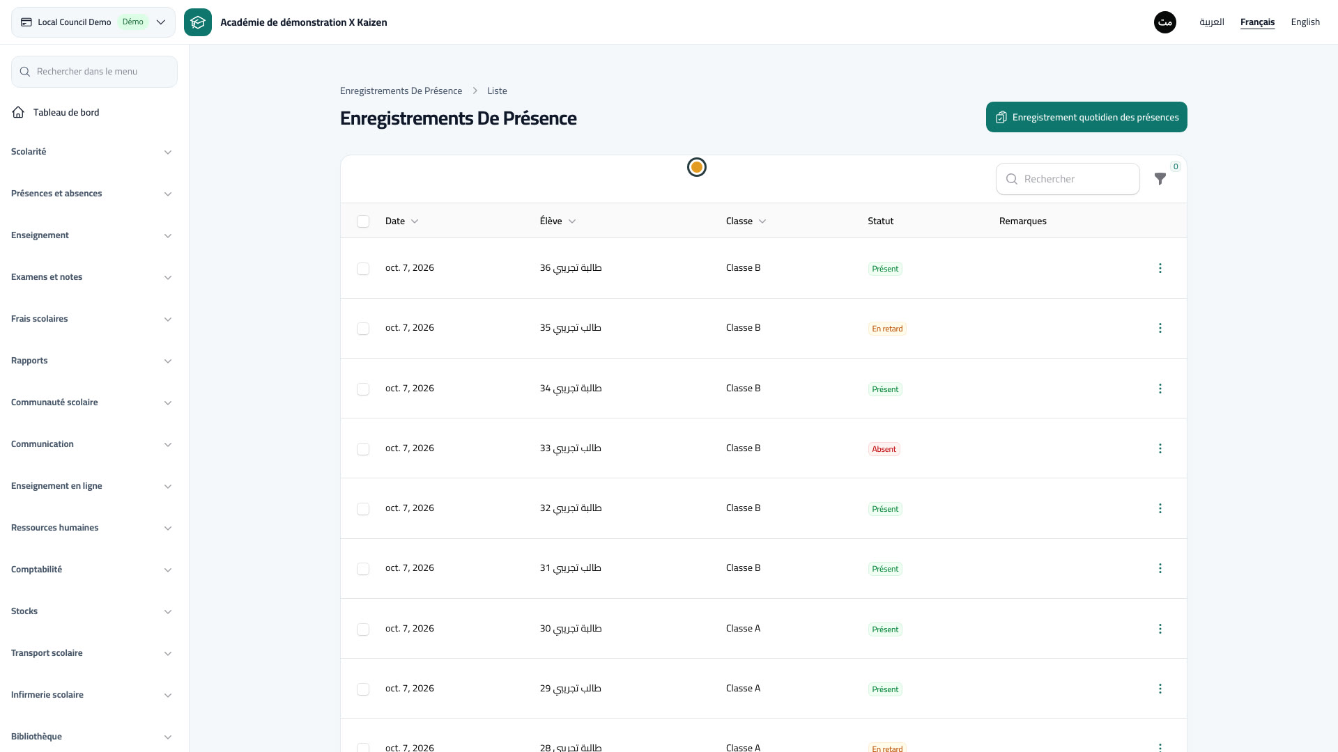The width and height of the screenshot is (1338, 752).
Task: Click the academy graduation cap logo
Action: (x=198, y=22)
